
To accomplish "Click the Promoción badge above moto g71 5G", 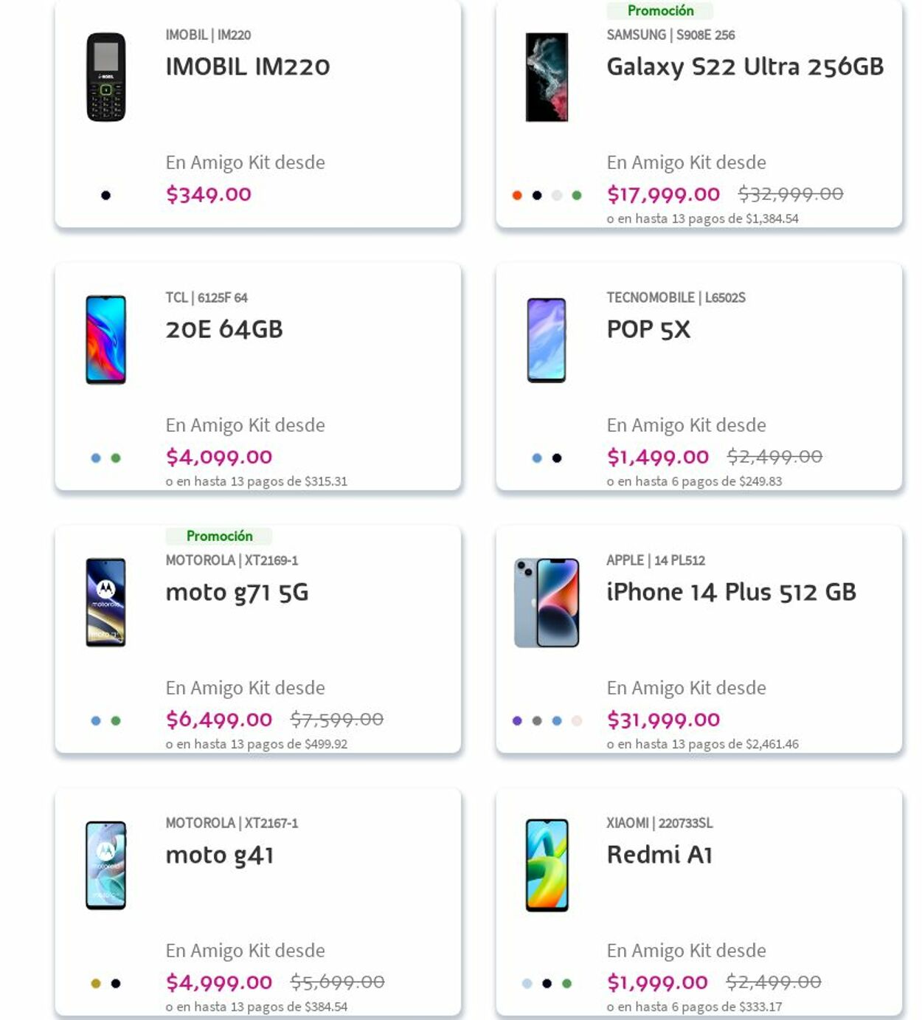I will coord(219,536).
